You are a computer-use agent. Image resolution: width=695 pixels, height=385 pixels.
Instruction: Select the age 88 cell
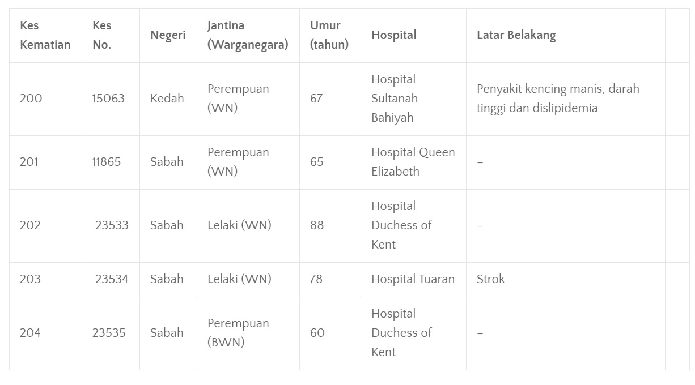point(330,225)
